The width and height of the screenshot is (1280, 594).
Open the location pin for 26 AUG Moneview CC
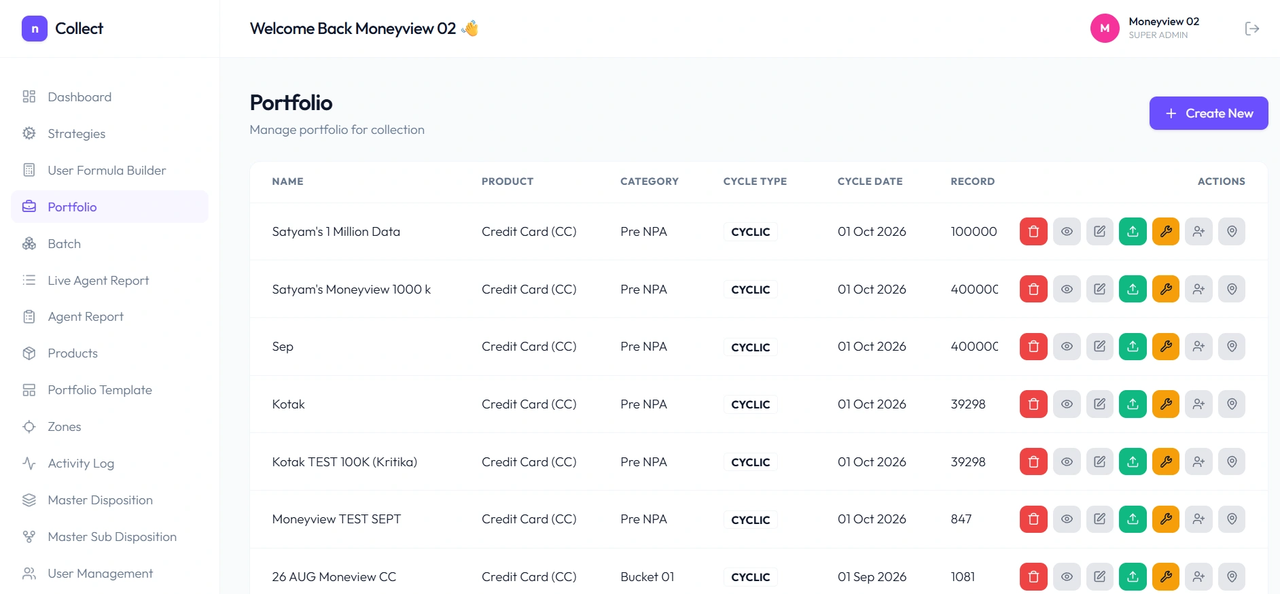pyautogui.click(x=1232, y=577)
